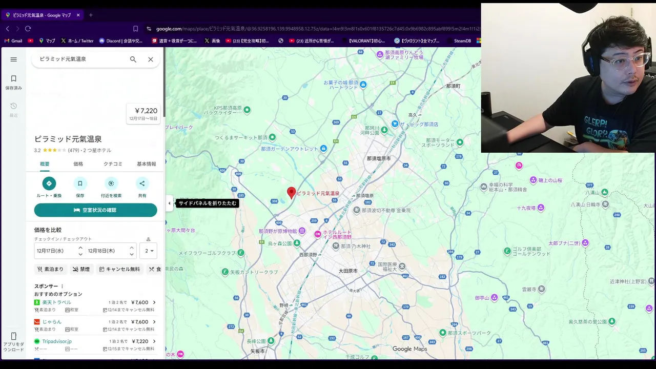Expand the Tripadvisor.jp row chevron
The image size is (656, 369).
[154, 341]
